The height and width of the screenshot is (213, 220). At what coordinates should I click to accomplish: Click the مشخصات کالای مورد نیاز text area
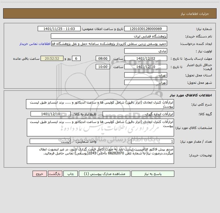click(x=100, y=128)
